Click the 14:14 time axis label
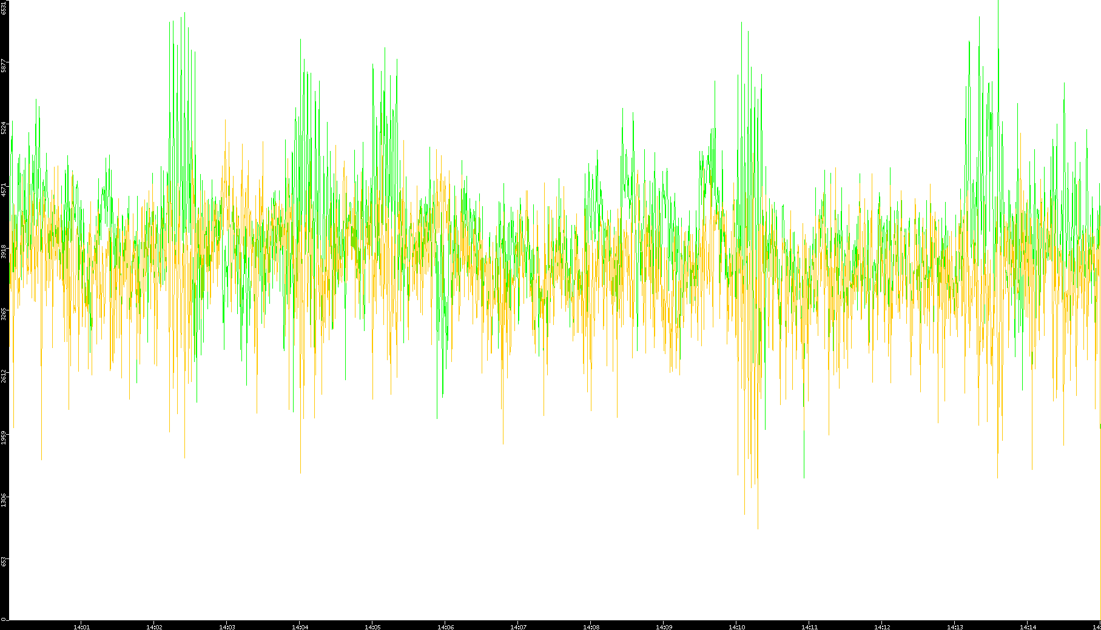Viewport: 1101px width, 630px height. [x=1028, y=627]
